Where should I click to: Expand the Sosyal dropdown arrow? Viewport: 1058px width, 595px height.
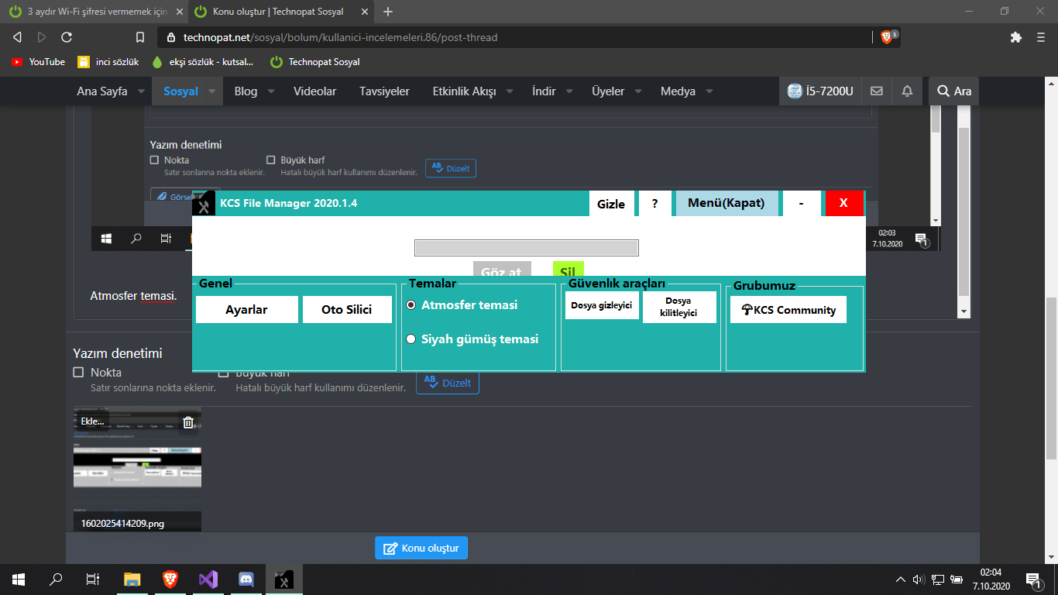click(x=211, y=91)
